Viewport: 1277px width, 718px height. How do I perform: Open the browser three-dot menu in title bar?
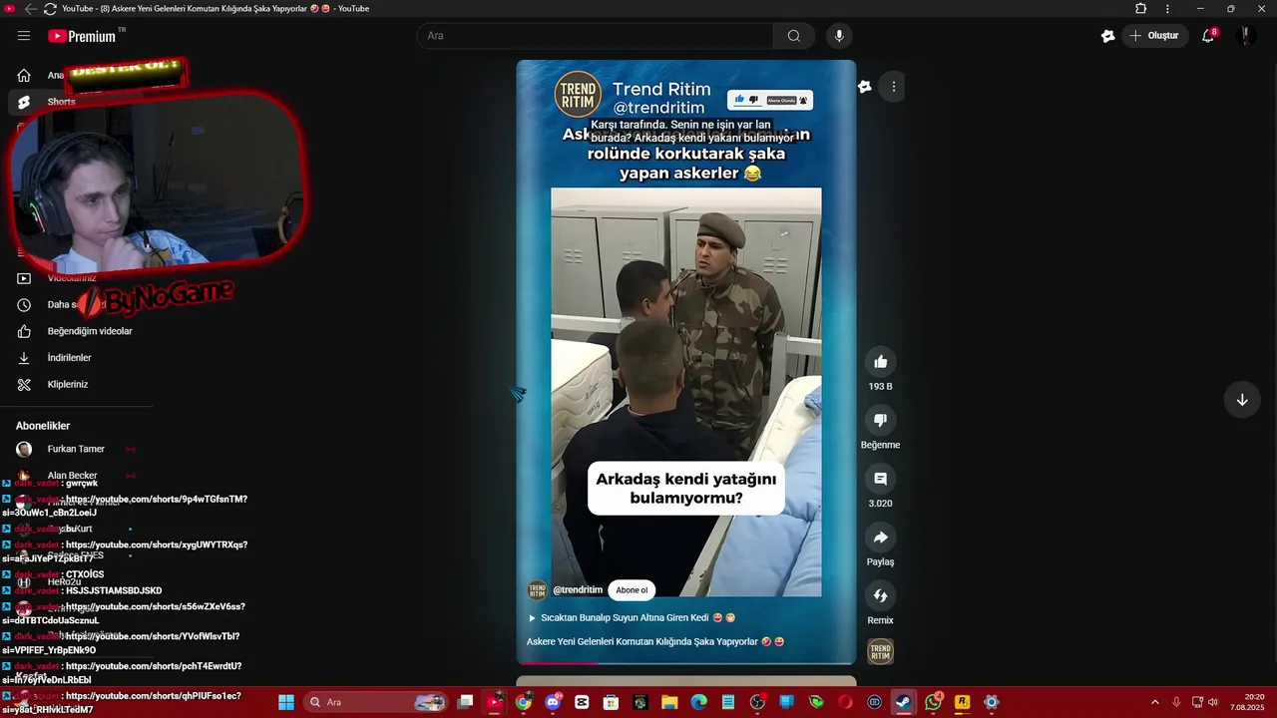[x=1167, y=9]
